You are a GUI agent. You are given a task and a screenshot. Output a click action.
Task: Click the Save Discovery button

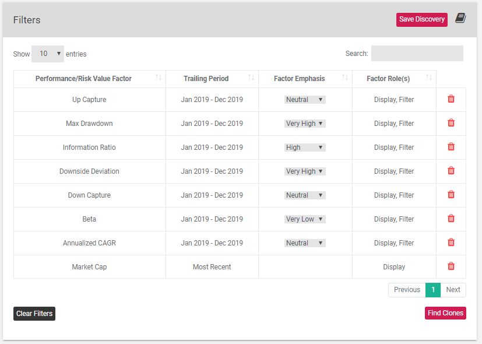(x=422, y=20)
